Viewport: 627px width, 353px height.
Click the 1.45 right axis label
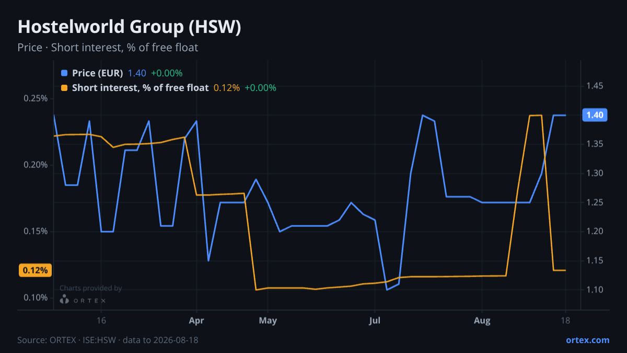(x=595, y=86)
